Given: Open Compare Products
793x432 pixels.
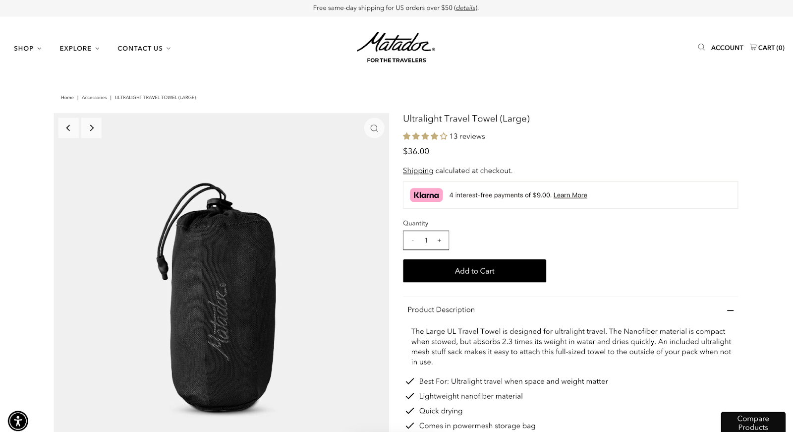Looking at the screenshot, I should pos(752,422).
